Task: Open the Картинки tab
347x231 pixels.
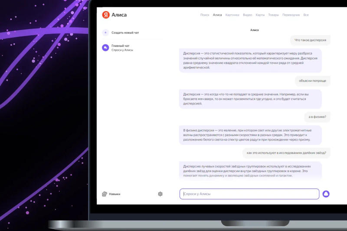Action: (x=232, y=15)
